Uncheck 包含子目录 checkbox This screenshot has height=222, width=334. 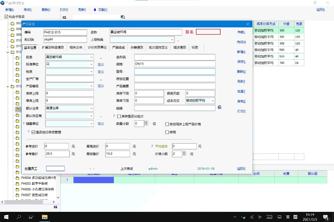(x=6, y=17)
